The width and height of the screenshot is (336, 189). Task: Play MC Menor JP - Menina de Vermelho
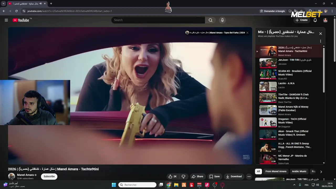click(289, 159)
